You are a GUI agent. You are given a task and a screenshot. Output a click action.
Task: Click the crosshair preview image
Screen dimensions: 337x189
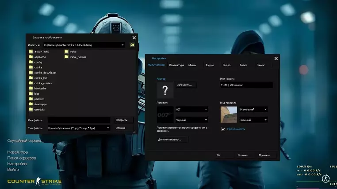point(229,115)
